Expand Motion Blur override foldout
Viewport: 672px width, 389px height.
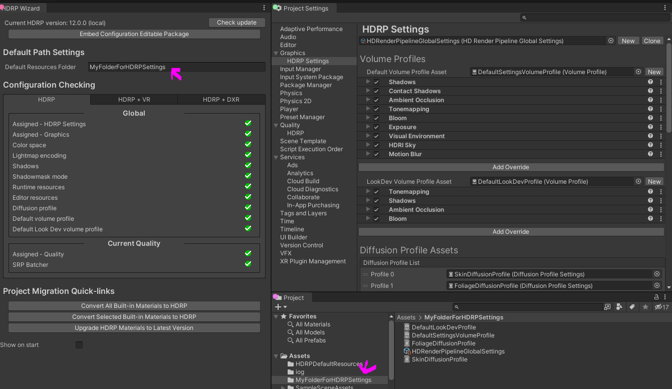click(368, 154)
